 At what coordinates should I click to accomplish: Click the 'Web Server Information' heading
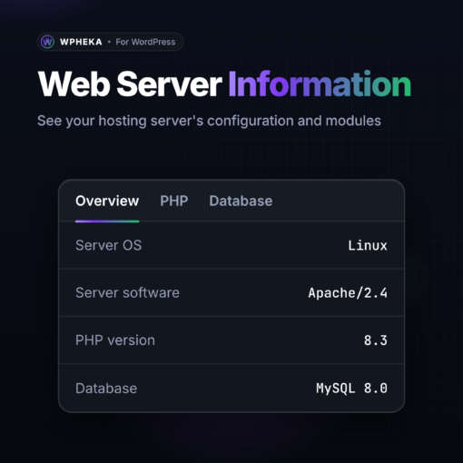click(224, 84)
